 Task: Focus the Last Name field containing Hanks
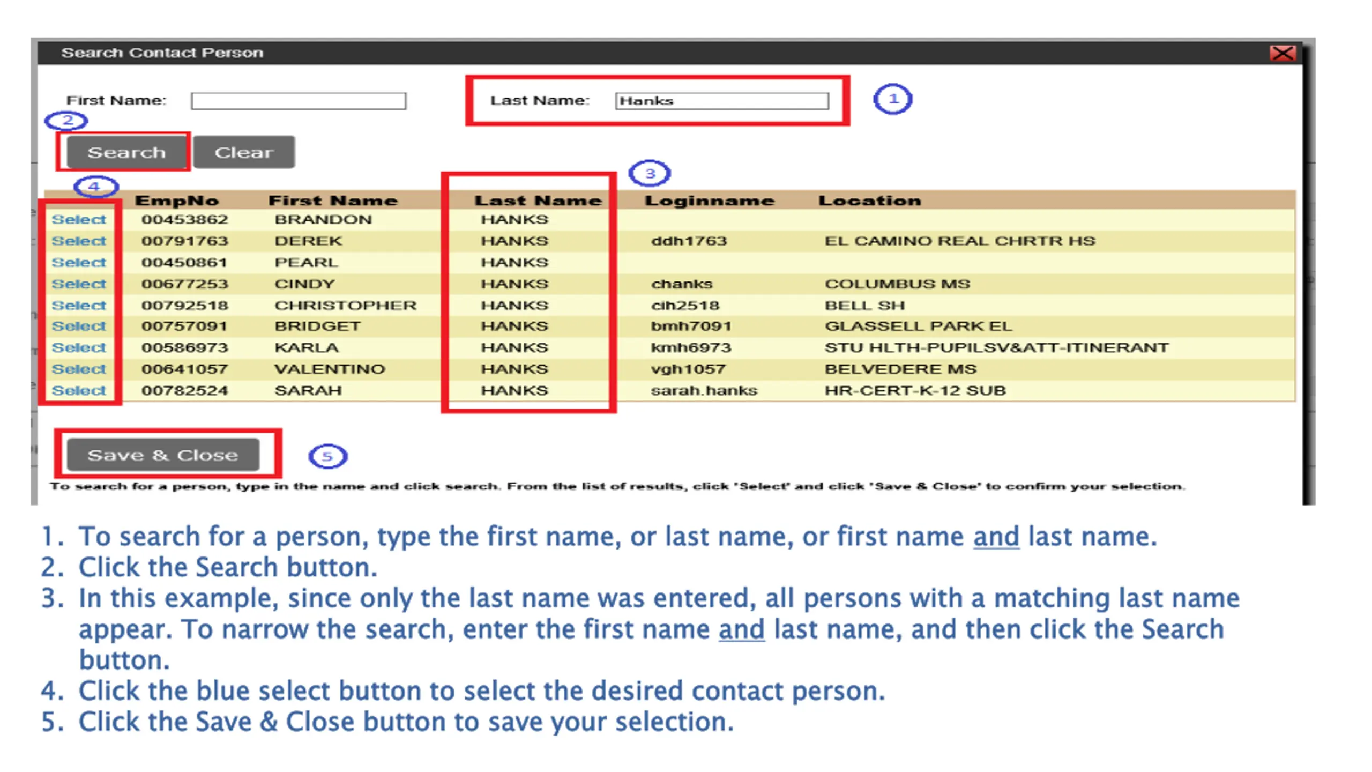(x=722, y=101)
